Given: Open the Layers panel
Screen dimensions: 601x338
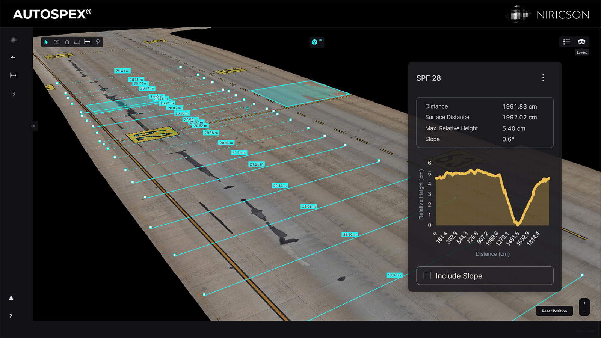Looking at the screenshot, I should coord(581,42).
